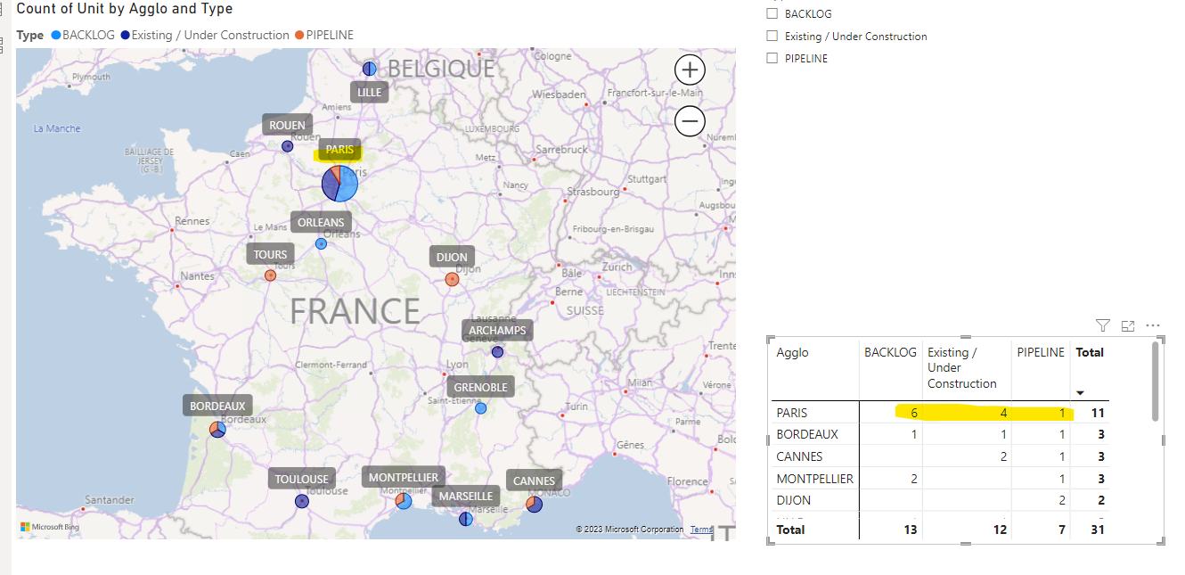This screenshot has height=575, width=1185.
Task: Open more options ellipsis on table visual
Action: click(x=1153, y=326)
